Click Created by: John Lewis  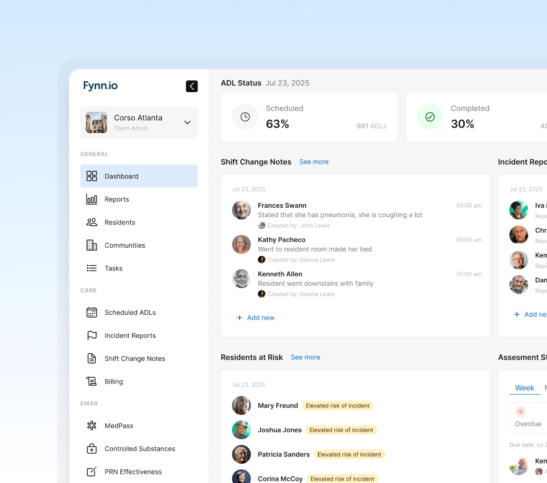click(x=298, y=226)
